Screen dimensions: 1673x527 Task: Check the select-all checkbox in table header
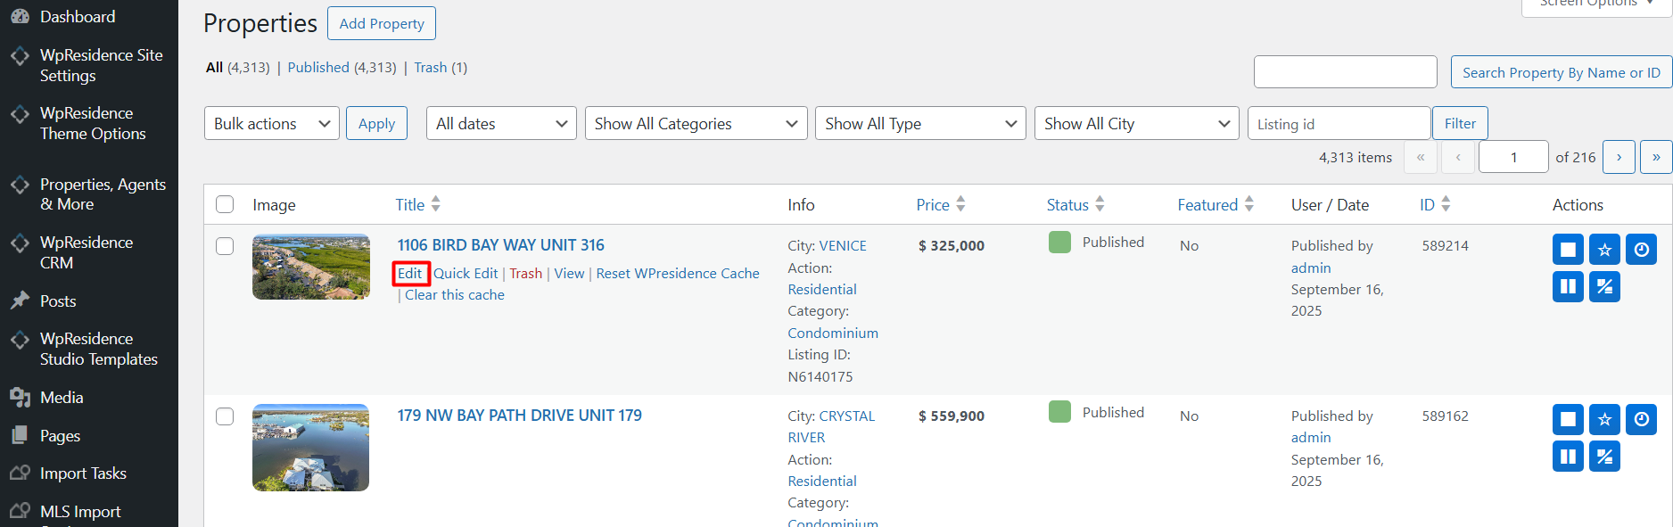click(x=225, y=205)
